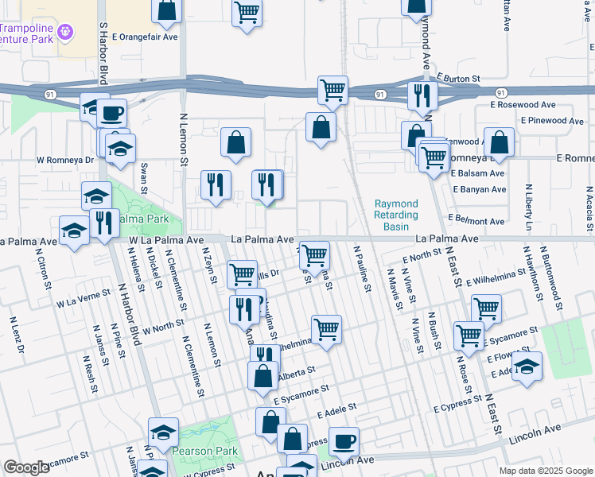Open graduation cap marker near E Flower St
Viewport: 595px width, 477px height.
(x=527, y=366)
